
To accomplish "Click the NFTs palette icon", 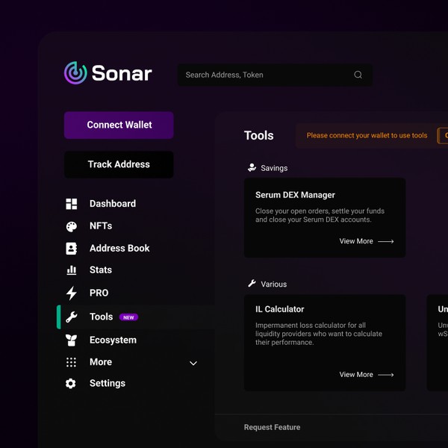I will pos(72,226).
